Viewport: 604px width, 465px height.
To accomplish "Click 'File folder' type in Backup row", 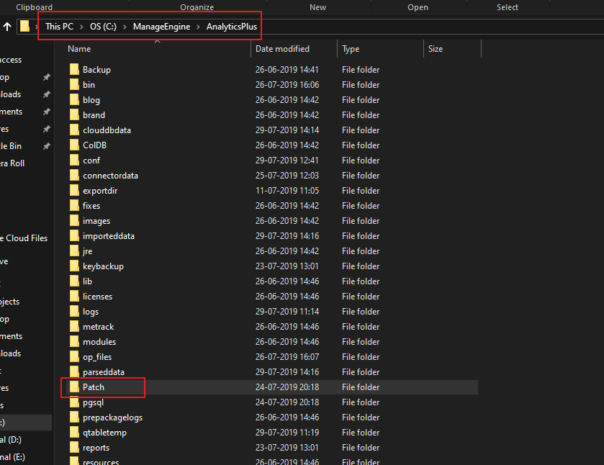I will point(361,70).
